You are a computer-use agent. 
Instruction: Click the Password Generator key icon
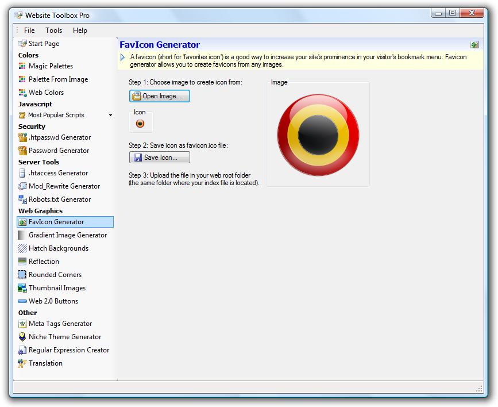tap(22, 151)
